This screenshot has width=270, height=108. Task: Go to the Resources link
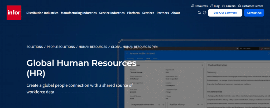(201, 6)
